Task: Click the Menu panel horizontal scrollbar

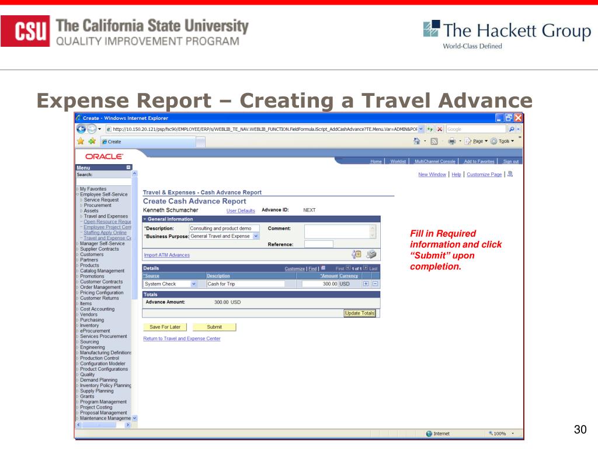Action: [103, 425]
